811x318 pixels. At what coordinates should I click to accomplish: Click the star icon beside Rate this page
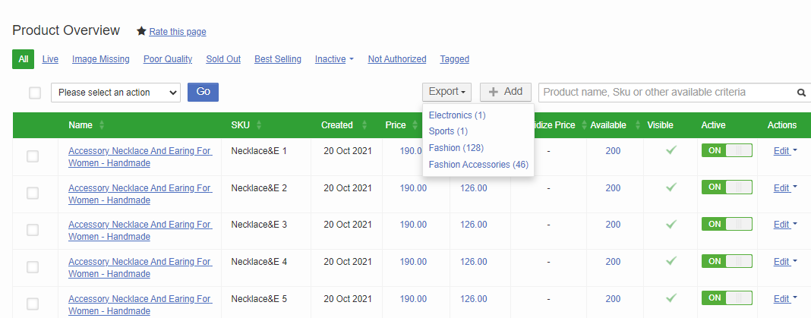point(141,31)
